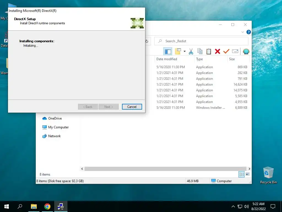282x212 pixels.
Task: Select the 14,075 KB Application file row
Action: point(202,90)
